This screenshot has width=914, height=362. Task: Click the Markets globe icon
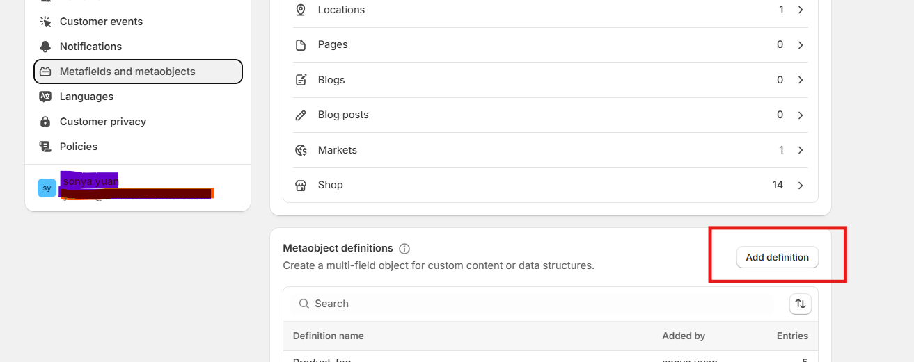[301, 150]
